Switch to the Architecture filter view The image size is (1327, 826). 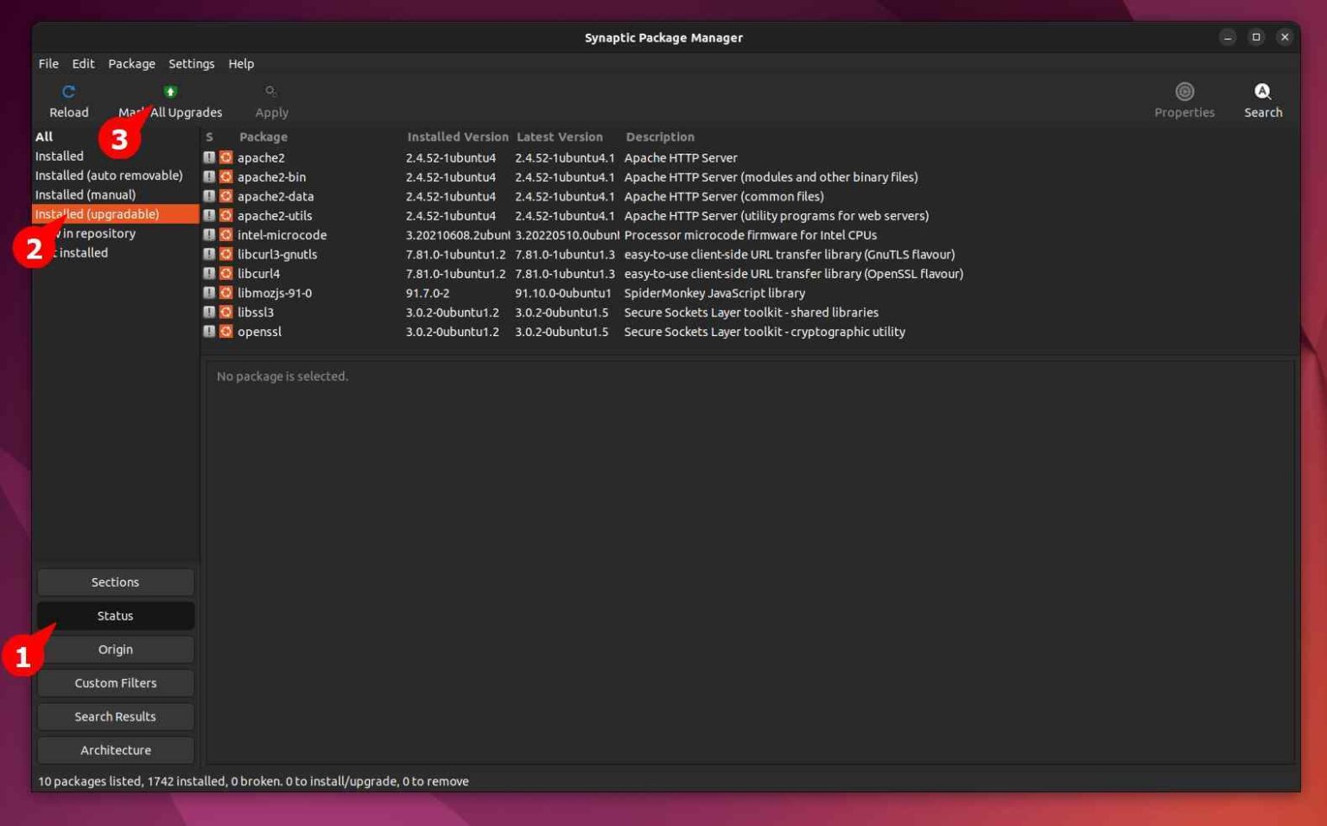point(115,750)
